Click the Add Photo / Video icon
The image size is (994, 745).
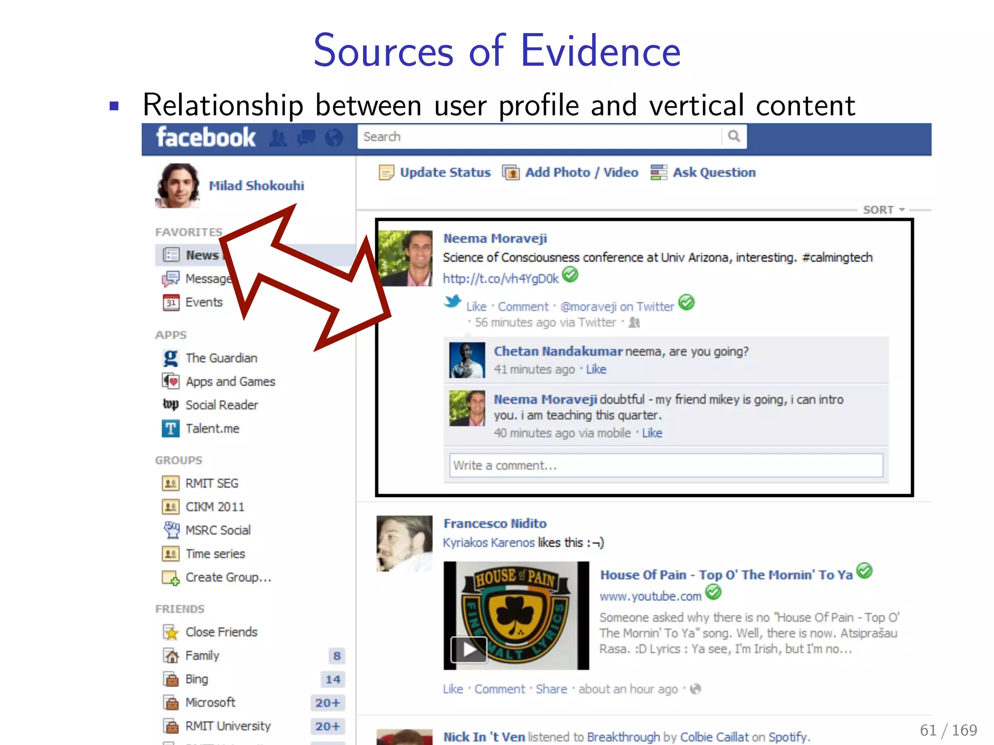coord(511,173)
